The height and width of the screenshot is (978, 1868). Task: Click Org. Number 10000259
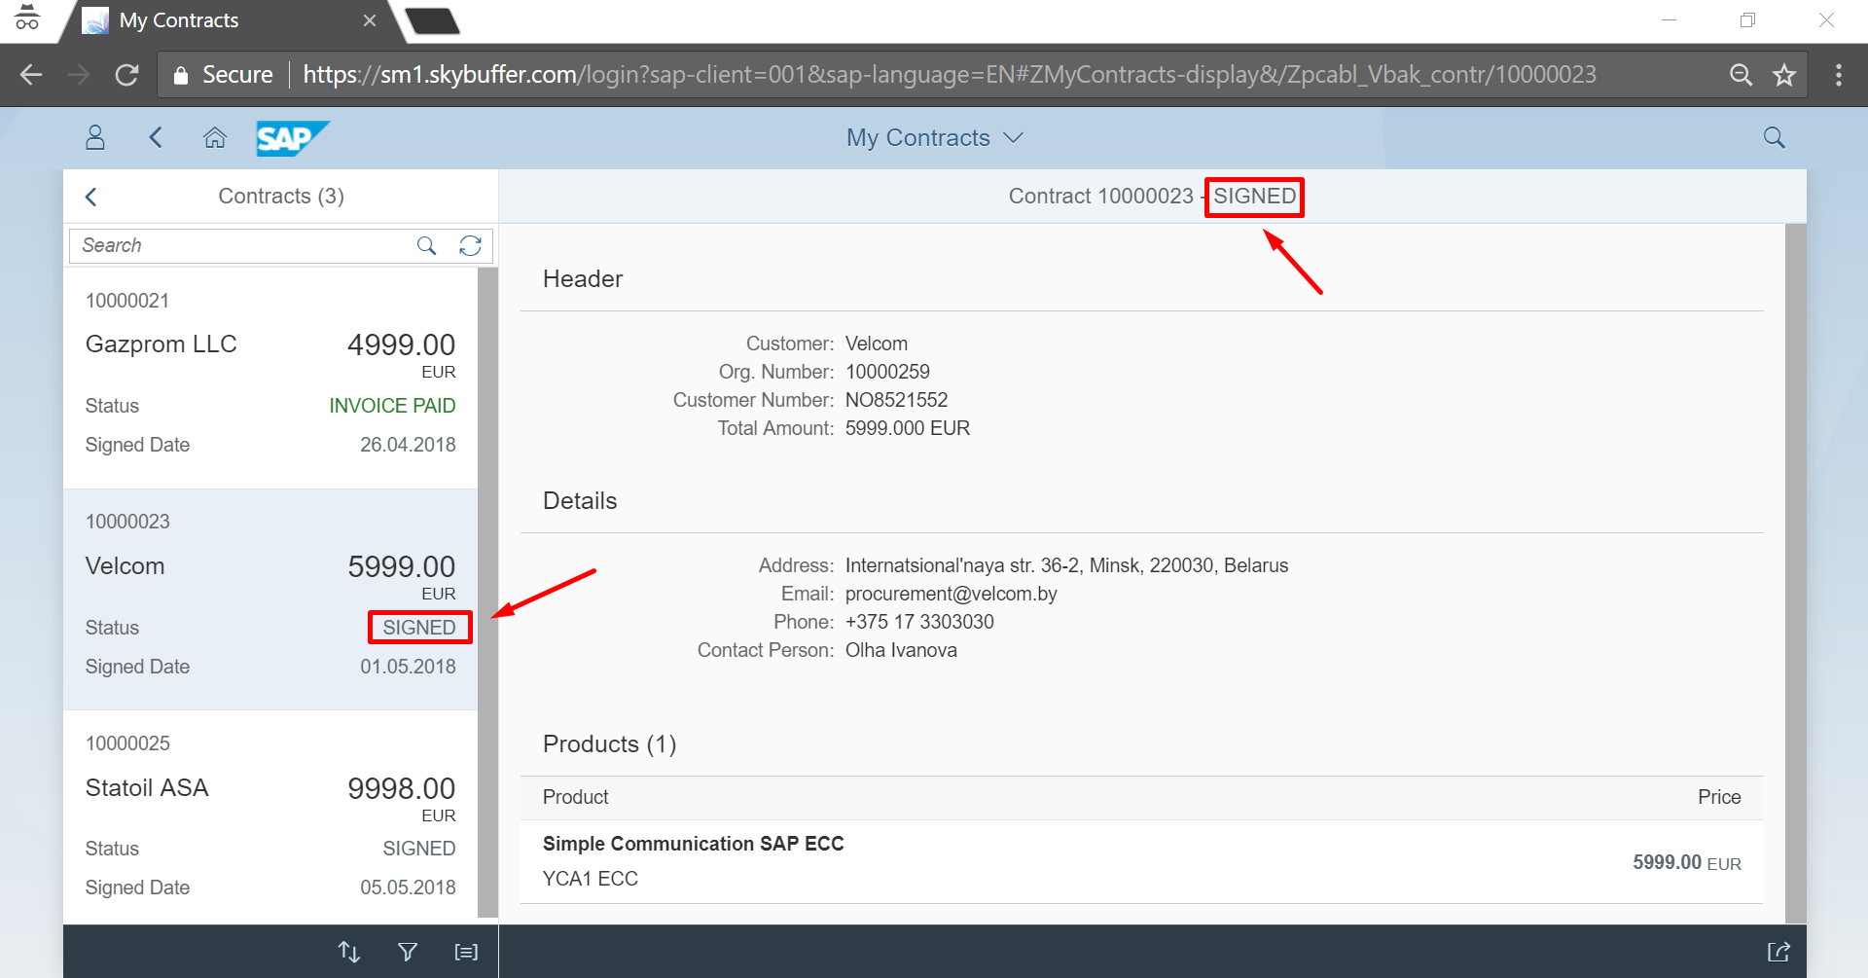pos(887,372)
